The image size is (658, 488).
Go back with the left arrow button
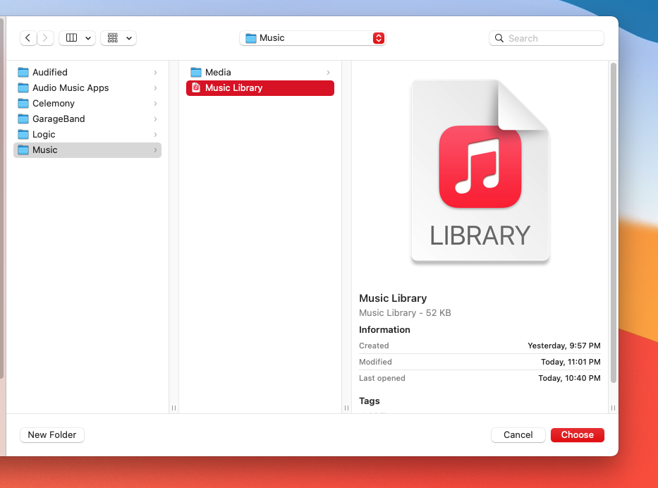pyautogui.click(x=28, y=38)
